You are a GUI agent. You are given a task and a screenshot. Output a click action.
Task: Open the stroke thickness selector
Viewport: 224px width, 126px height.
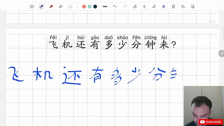105,7
